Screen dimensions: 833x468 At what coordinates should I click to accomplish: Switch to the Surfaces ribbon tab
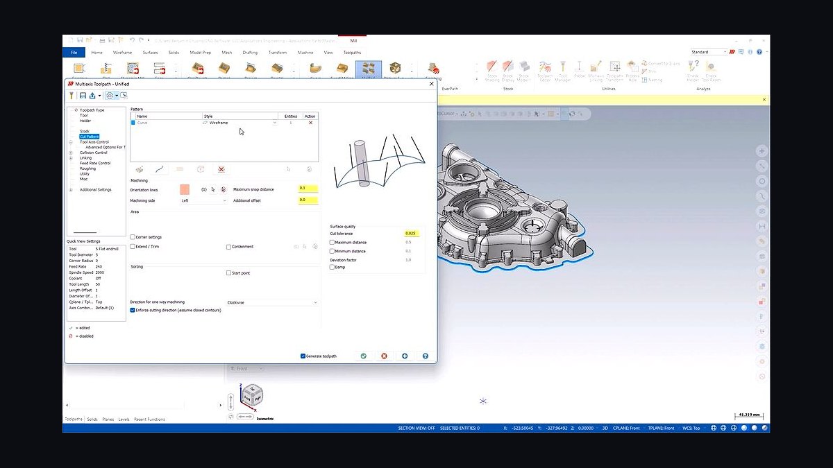[x=150, y=53]
